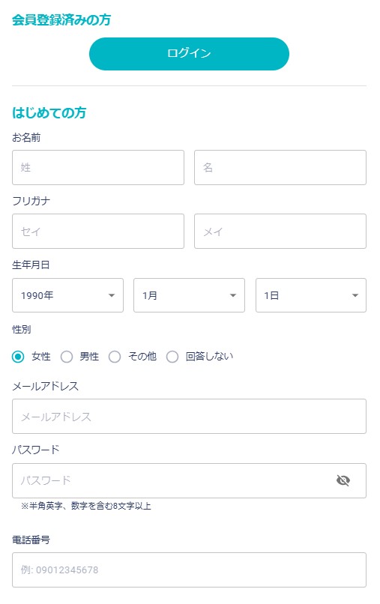Viewport: 380px width, 604px height.
Task: Click the day dropdown arrow icon
Action: [x=355, y=295]
